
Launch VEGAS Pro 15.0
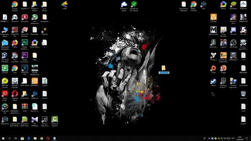click(25, 70)
